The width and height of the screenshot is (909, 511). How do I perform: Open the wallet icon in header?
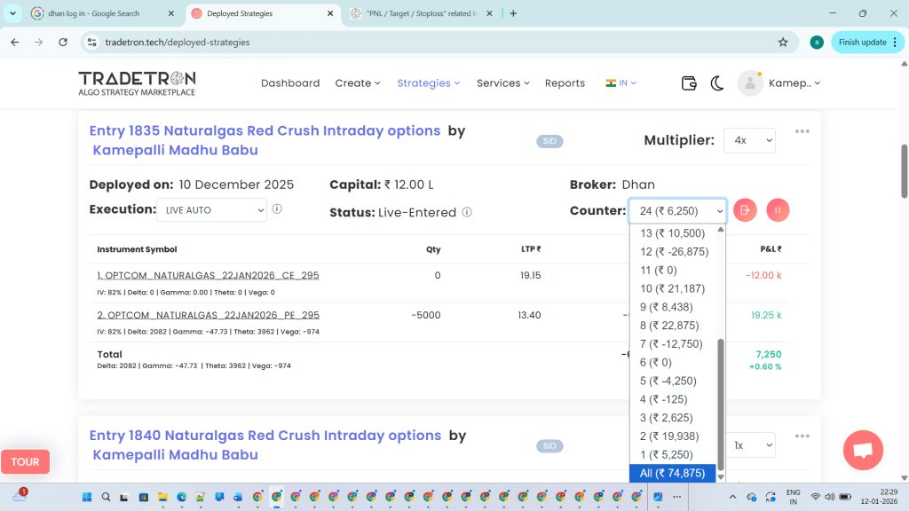(x=689, y=83)
